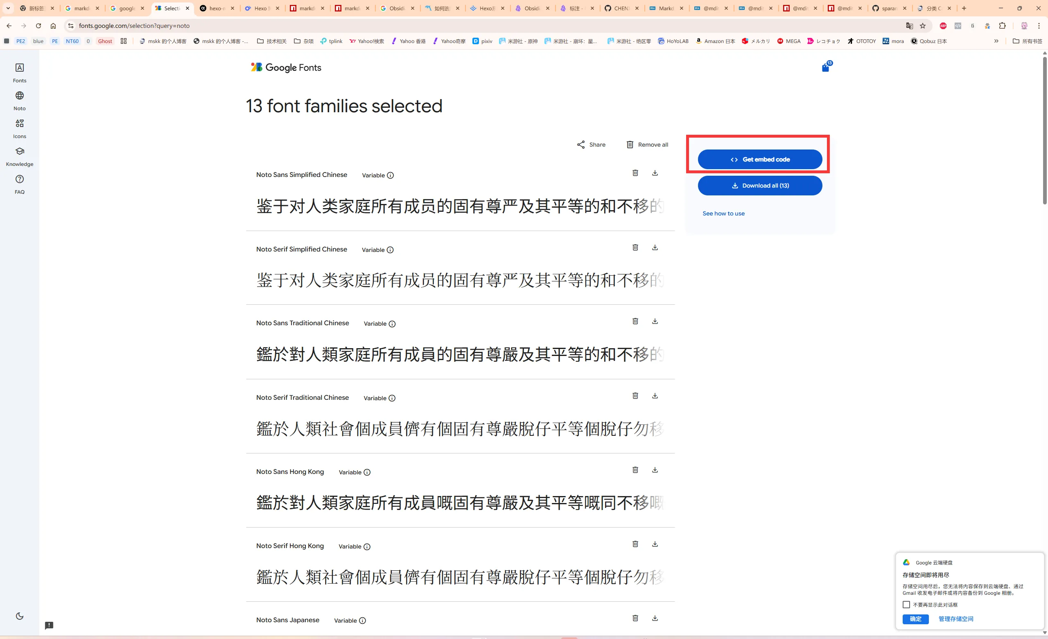Toggle dark mode moon icon
Viewport: 1048px width, 639px height.
20,616
